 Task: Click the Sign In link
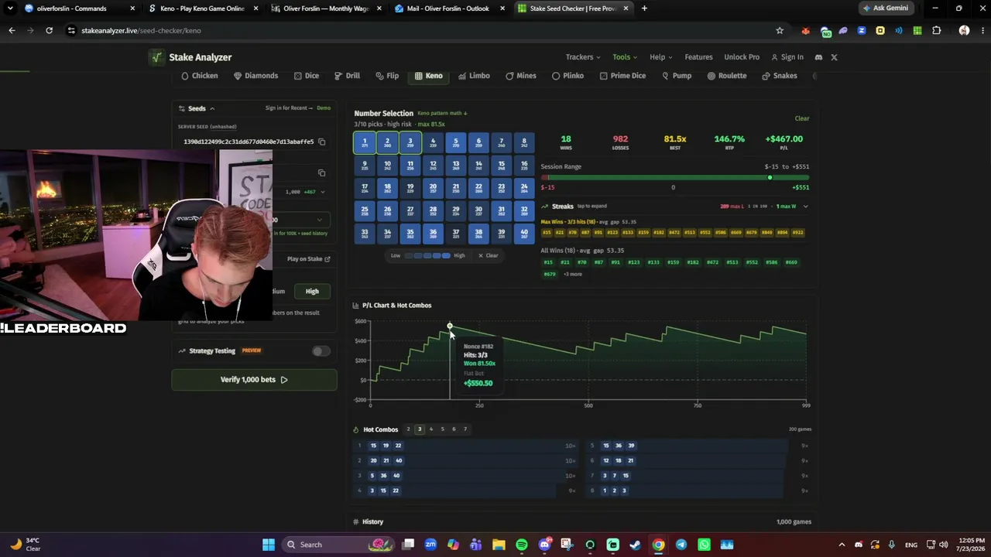787,57
